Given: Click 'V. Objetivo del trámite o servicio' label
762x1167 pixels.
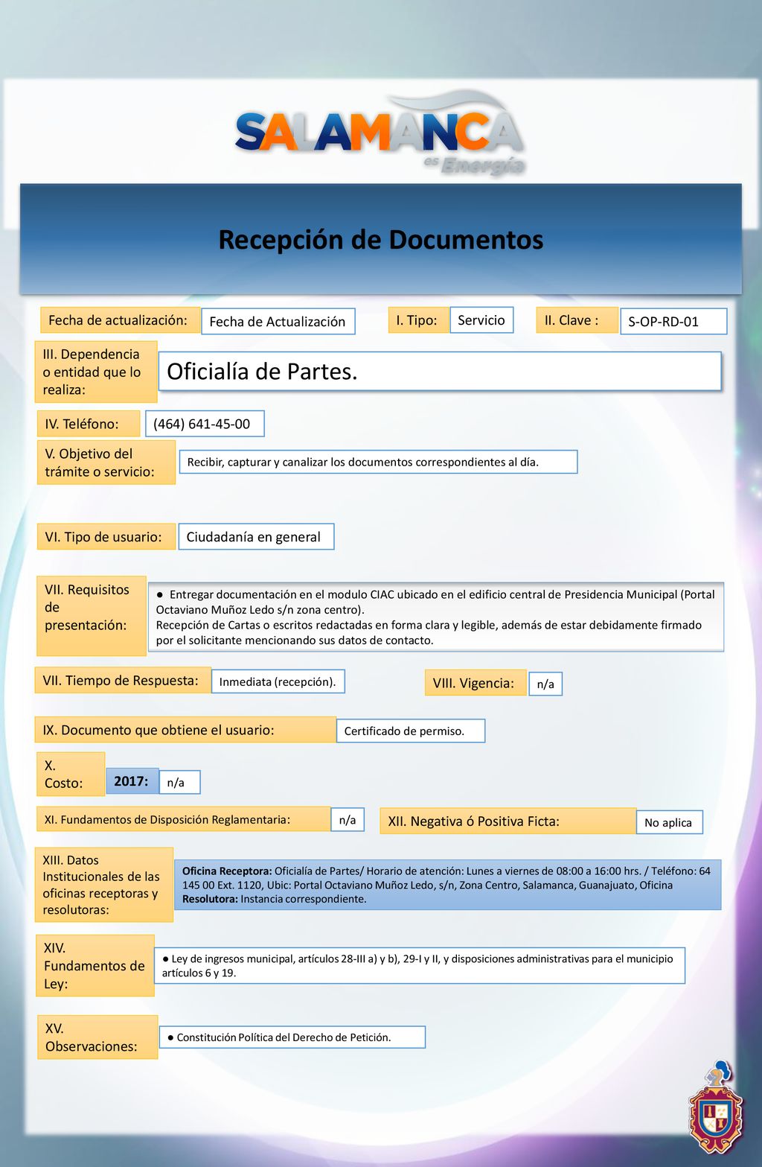Looking at the screenshot, I should (x=106, y=462).
